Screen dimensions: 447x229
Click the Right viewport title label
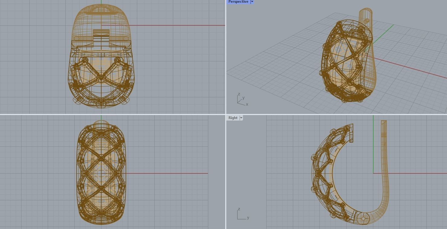coord(233,118)
